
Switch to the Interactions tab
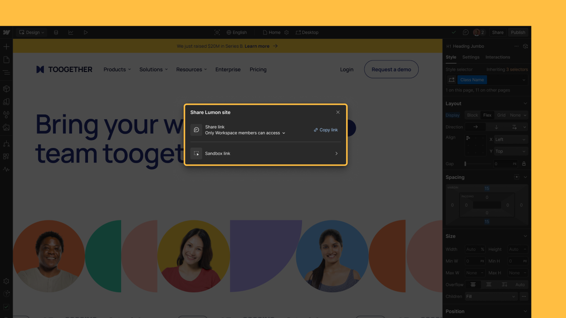point(497,57)
